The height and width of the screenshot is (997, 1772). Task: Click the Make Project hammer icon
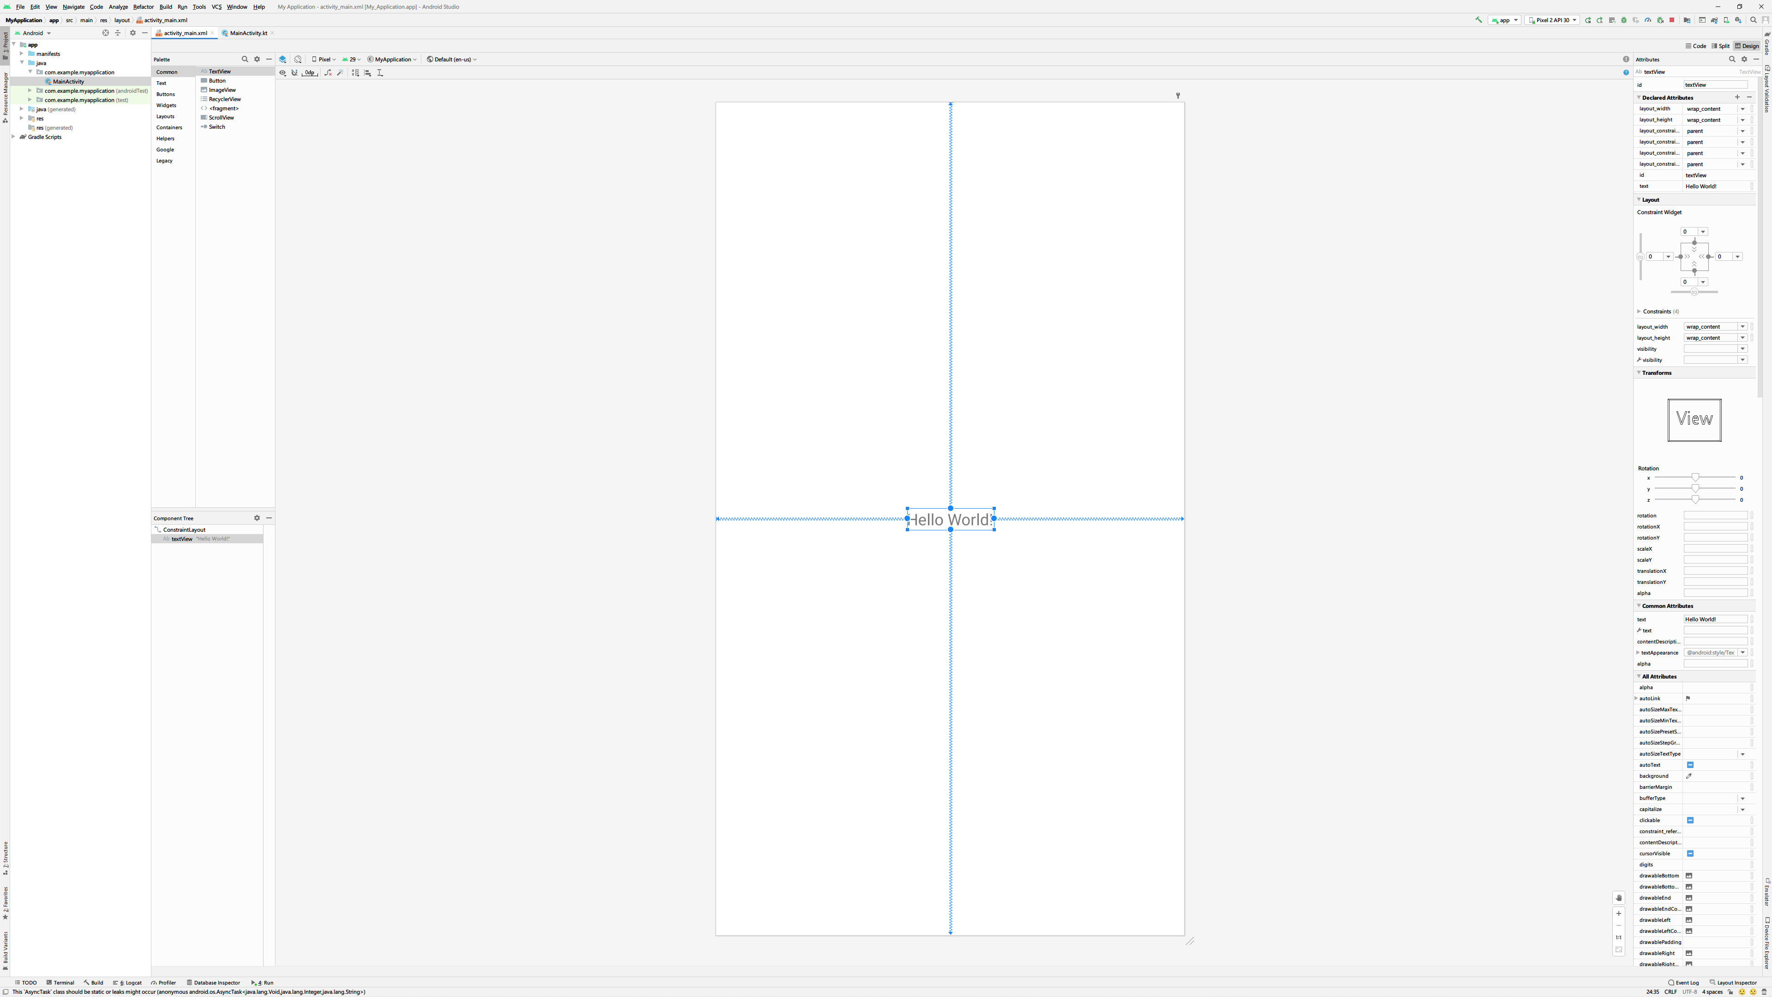pyautogui.click(x=1479, y=20)
